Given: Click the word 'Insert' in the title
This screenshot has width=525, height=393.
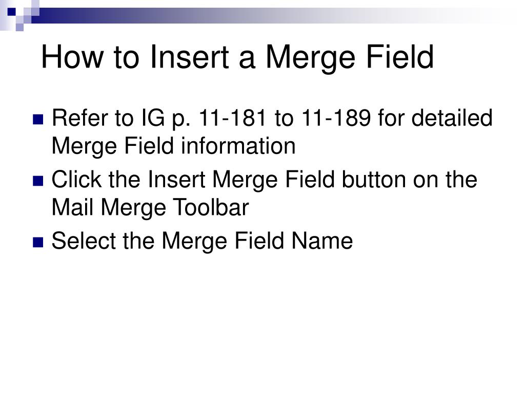Looking at the screenshot, I should tap(189, 57).
